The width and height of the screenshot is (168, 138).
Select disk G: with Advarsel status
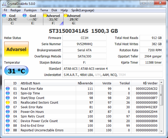(74, 19)
